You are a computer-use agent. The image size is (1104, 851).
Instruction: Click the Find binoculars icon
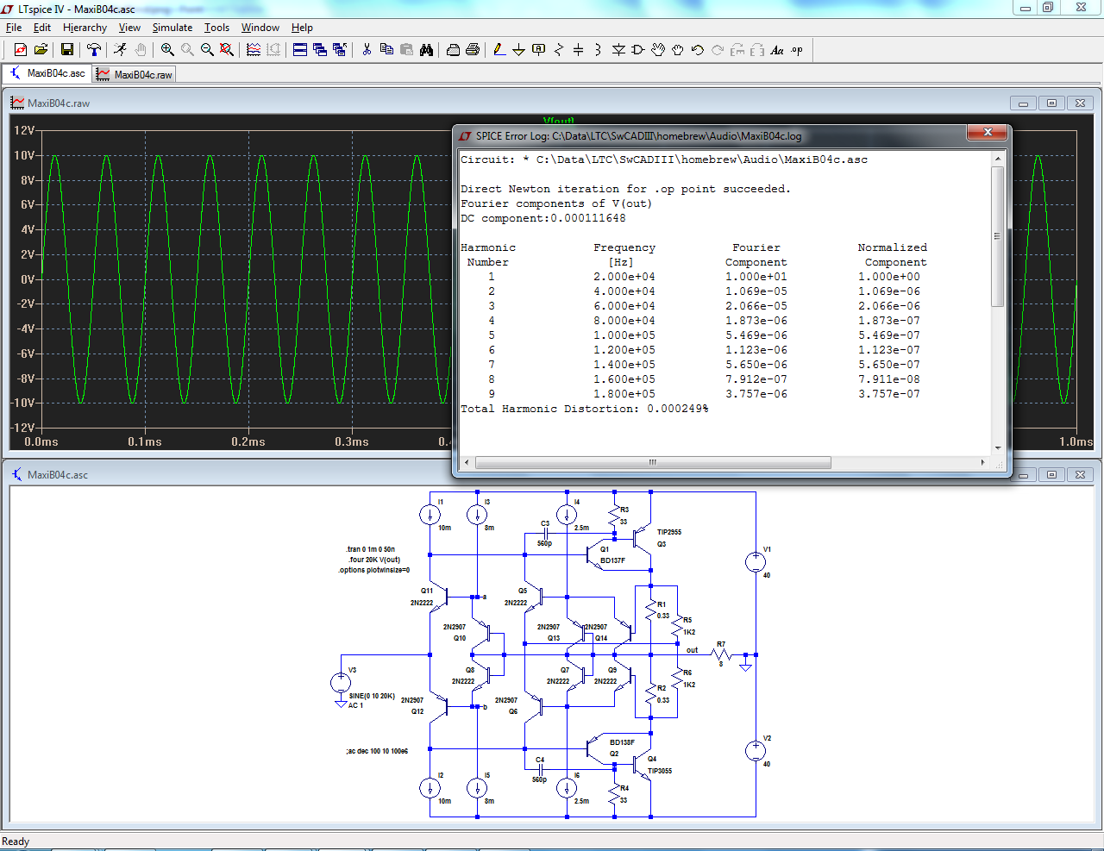pyautogui.click(x=426, y=50)
